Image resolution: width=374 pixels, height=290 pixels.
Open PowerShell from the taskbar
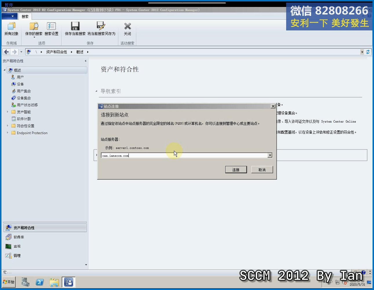pyautogui.click(x=40, y=282)
